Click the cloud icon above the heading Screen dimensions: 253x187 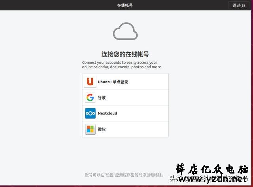click(x=125, y=31)
